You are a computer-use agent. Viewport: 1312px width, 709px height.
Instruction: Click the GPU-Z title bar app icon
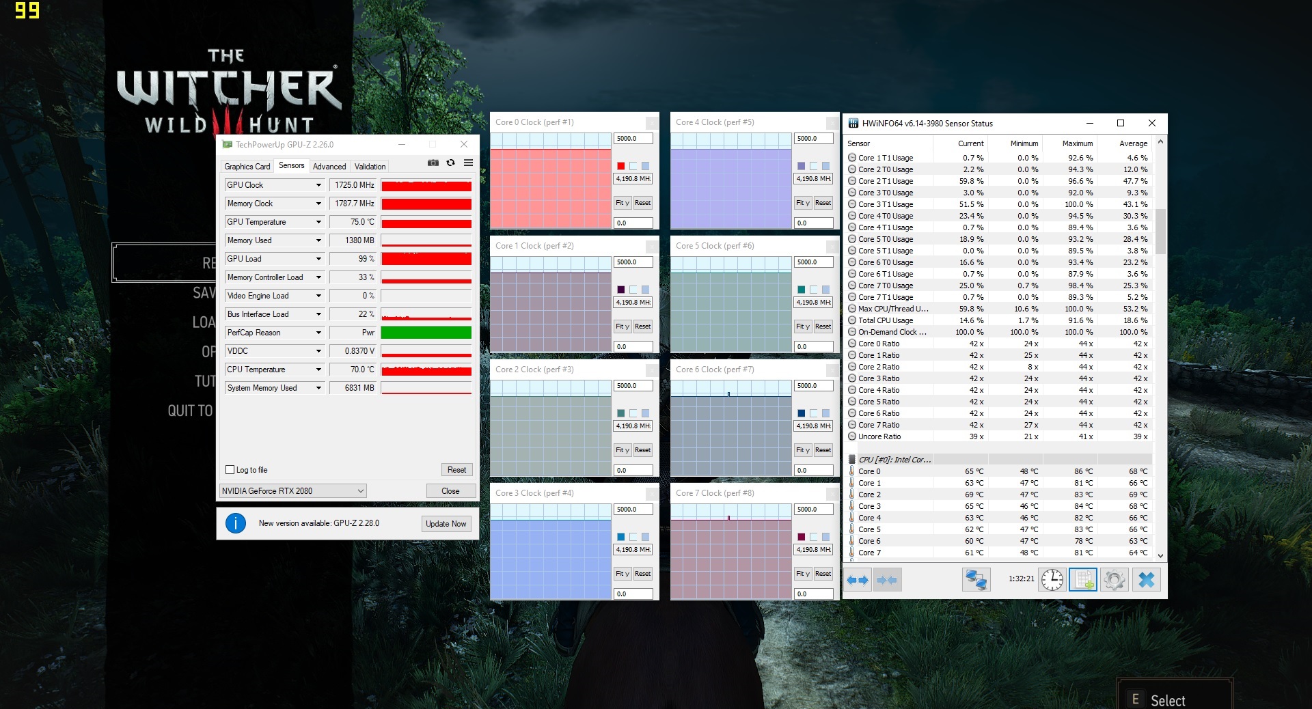(x=227, y=145)
